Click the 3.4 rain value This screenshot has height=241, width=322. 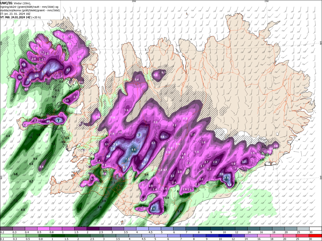tap(179, 212)
